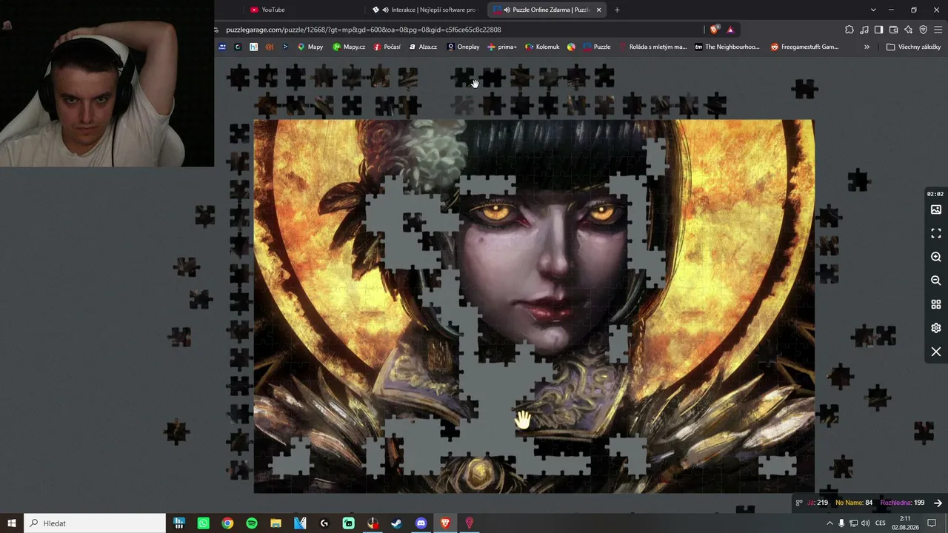Click the 02:02 puzzle timer
948x533 pixels.
(935, 194)
